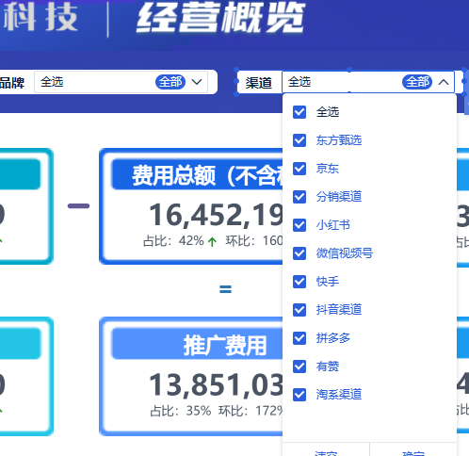This screenshot has height=456, width=469.
Task: Toggle the 全选 checkbox in channel list
Action: pos(299,112)
